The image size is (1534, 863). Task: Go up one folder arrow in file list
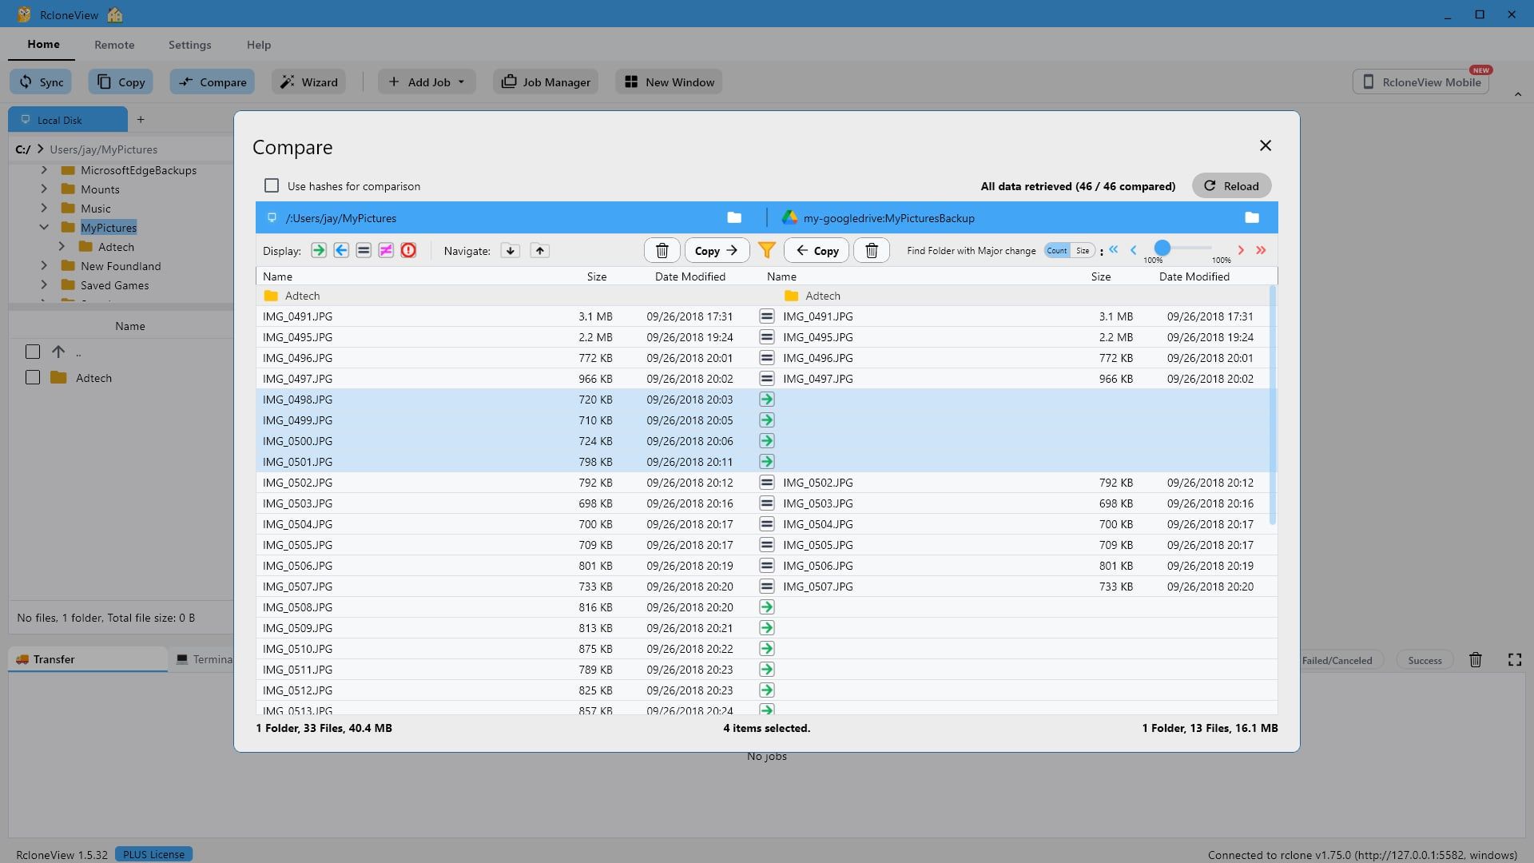(x=58, y=352)
